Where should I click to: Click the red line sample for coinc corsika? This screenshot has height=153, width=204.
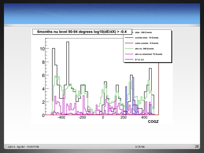(129, 43)
